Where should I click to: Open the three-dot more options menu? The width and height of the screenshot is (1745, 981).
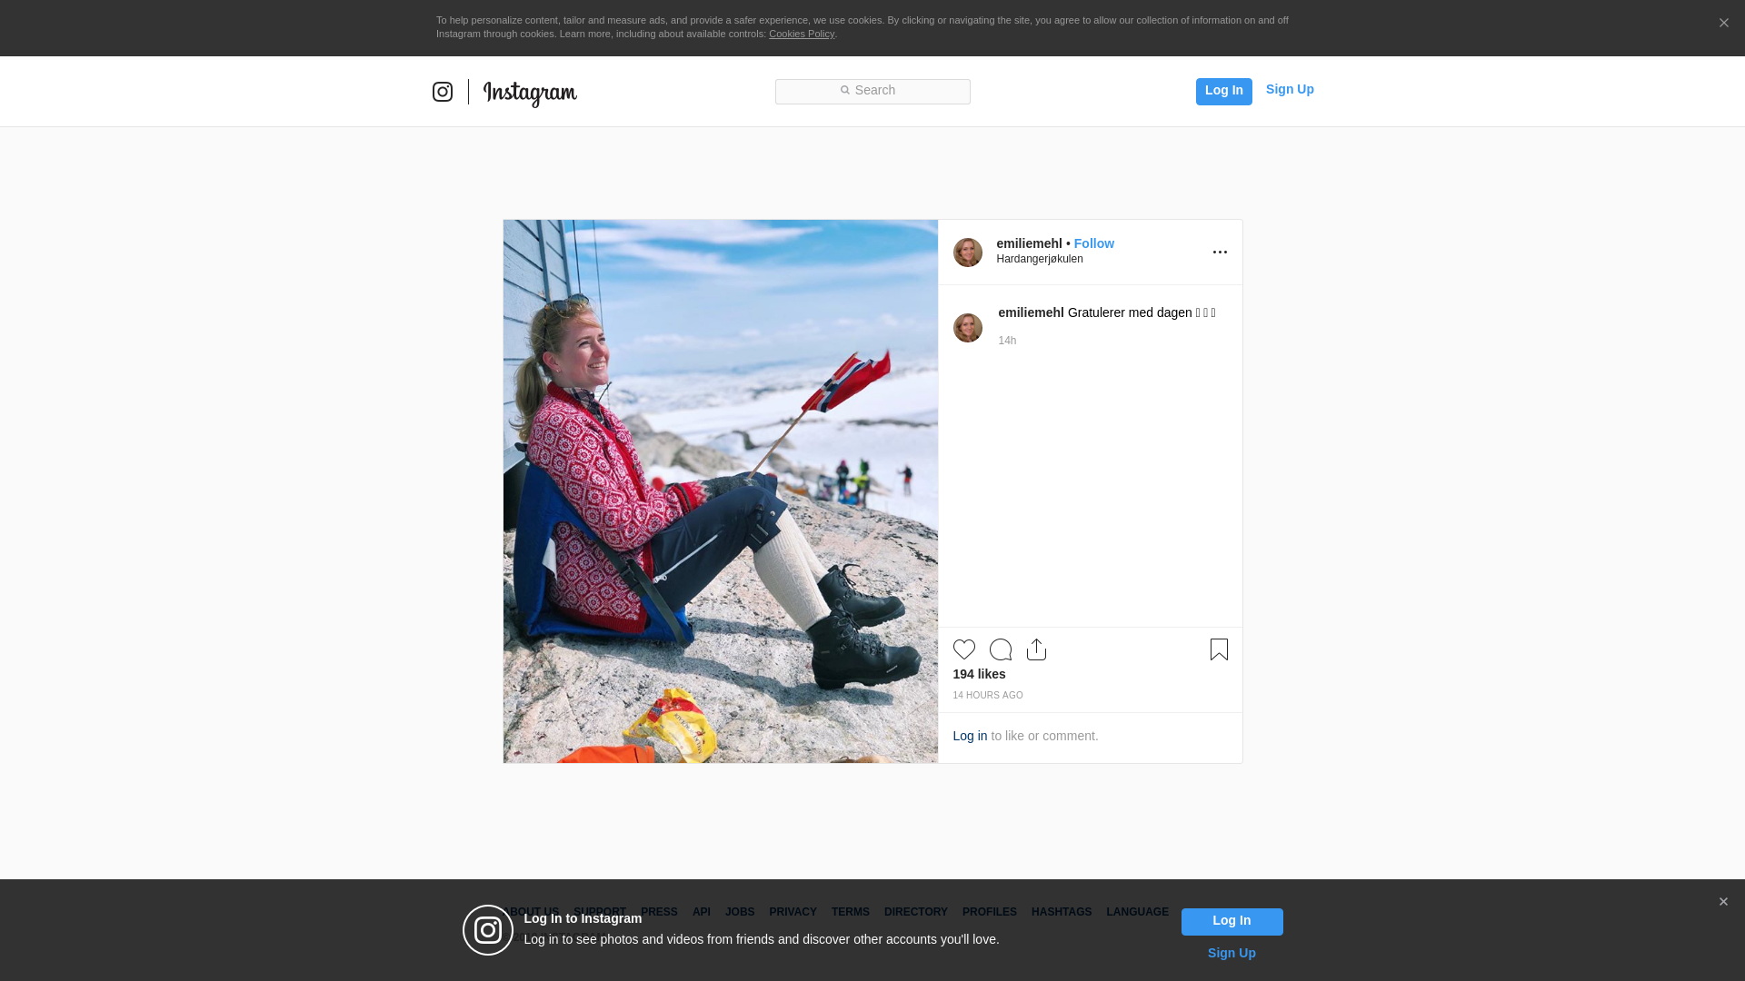1220,252
